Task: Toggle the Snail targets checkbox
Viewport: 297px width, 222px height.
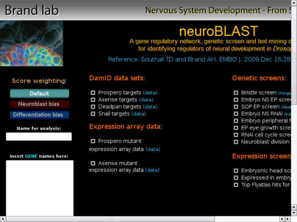Action: pos(93,114)
